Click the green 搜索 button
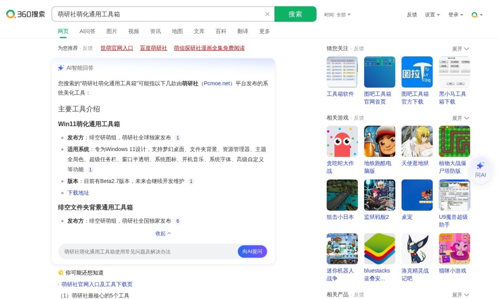Viewport: 499px width, 299px height. tap(295, 14)
